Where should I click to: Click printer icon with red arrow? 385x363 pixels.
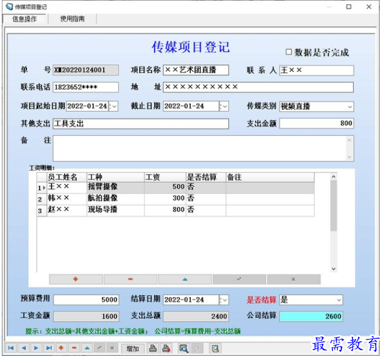point(166,348)
